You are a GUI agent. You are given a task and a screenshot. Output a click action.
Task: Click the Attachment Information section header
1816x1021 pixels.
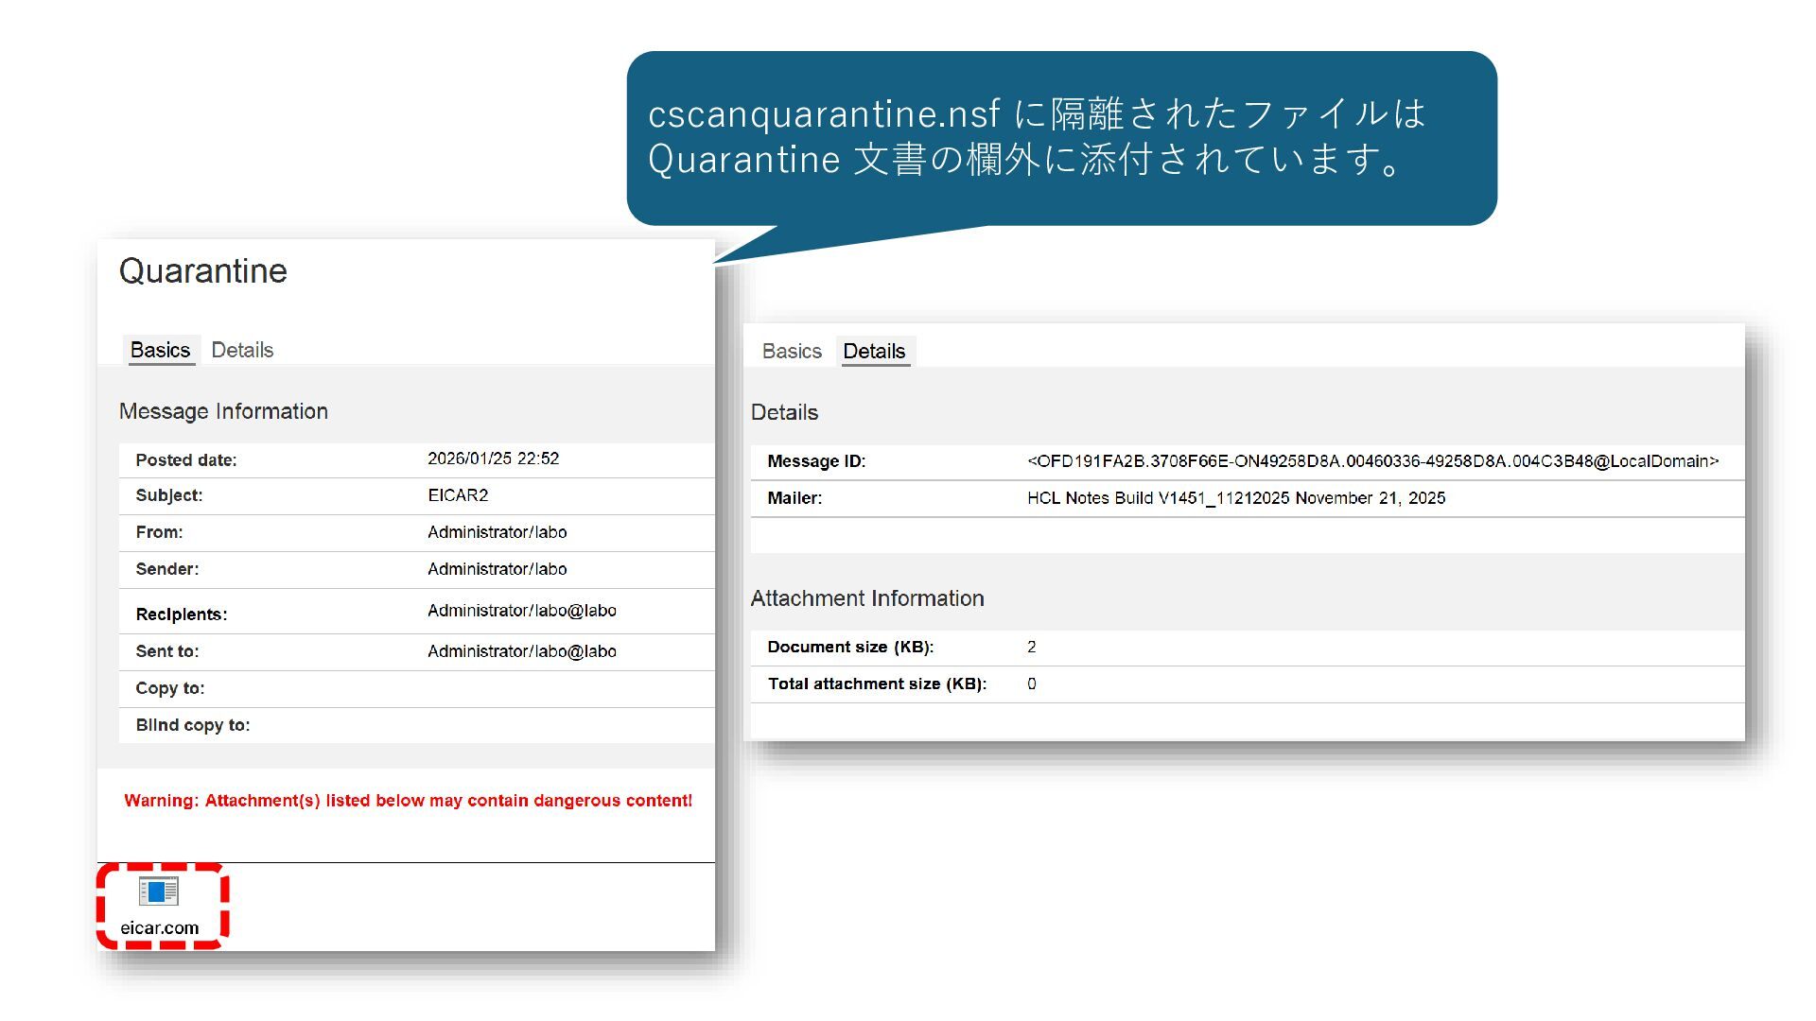click(866, 598)
